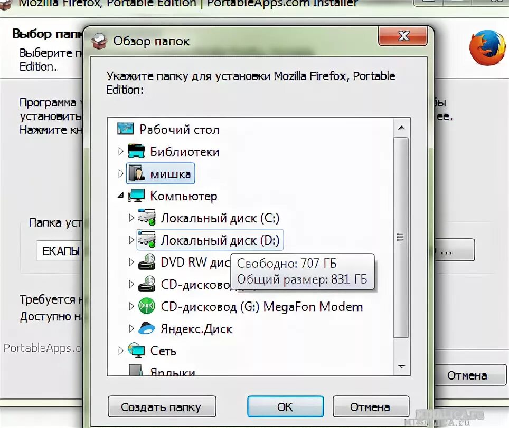Screen dimensions: 509x428
Task: Click the Сеть network icon
Action: click(136, 350)
